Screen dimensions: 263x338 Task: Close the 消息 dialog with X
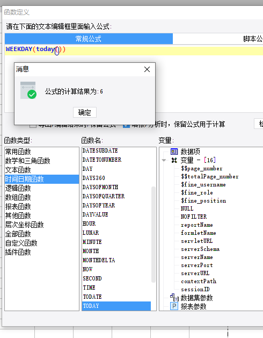[147, 69]
